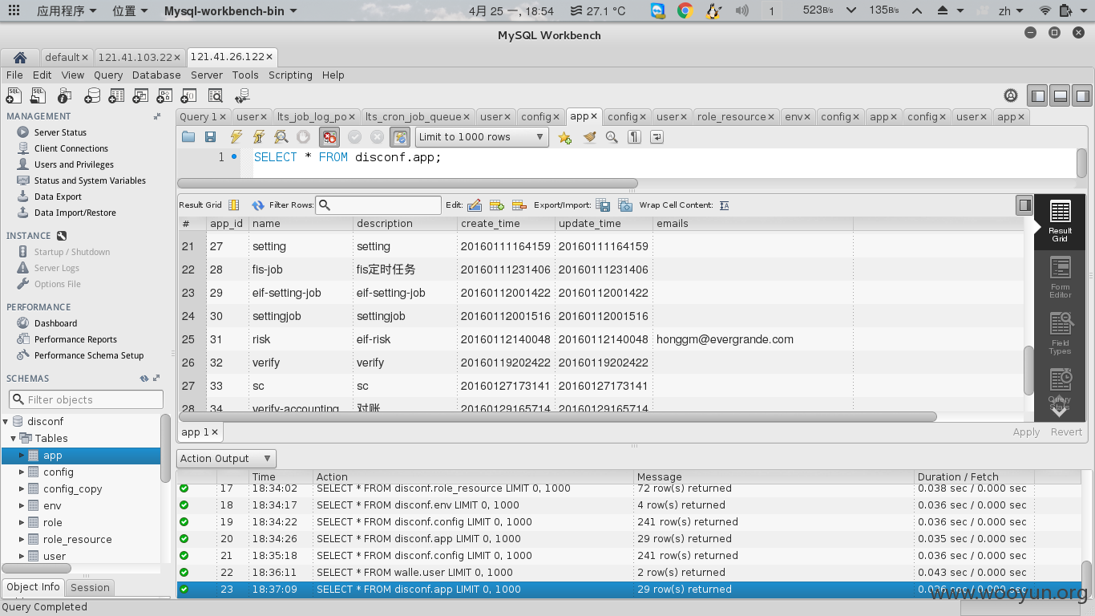This screenshot has width=1095, height=616.
Task: Open Performance Reports
Action: tap(75, 339)
